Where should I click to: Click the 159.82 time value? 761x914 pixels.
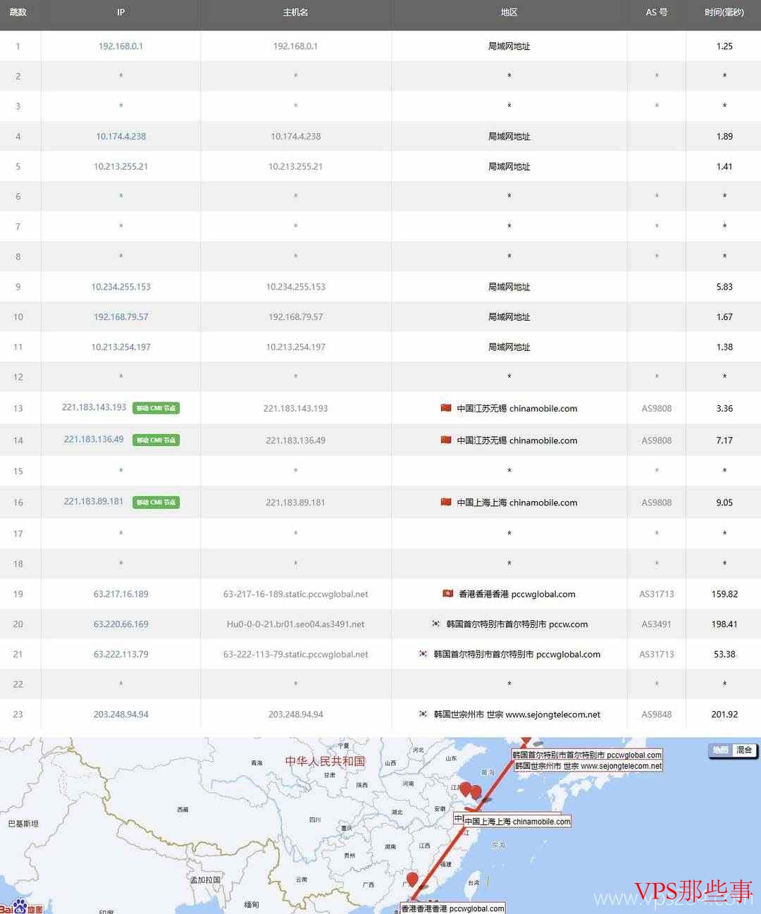[x=724, y=594]
